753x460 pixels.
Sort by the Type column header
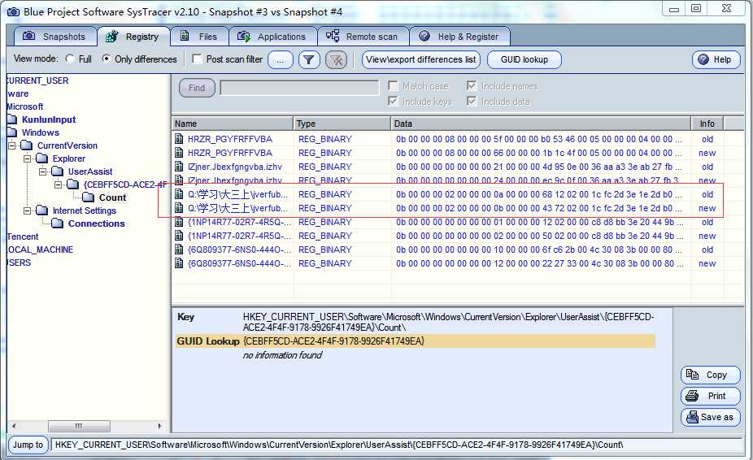coord(342,124)
